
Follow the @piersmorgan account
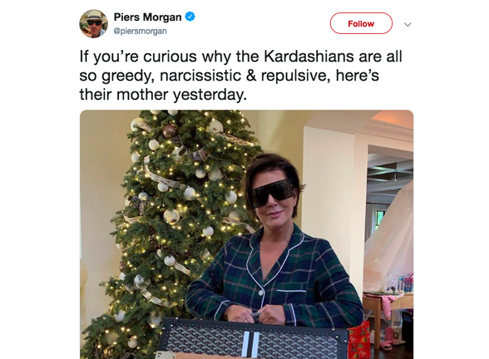click(361, 23)
